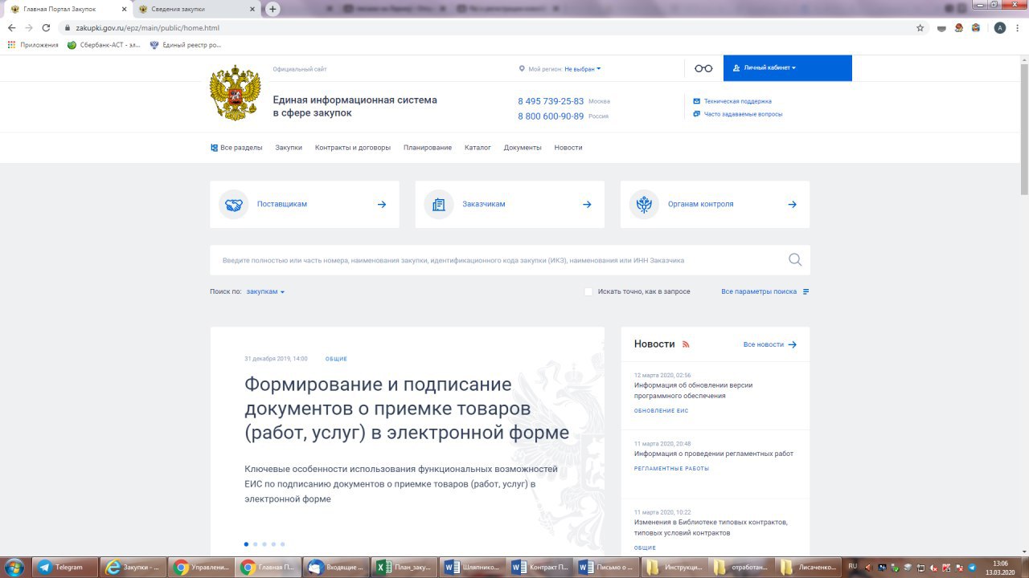
Task: Open news 'Информация о проведении регламентных работ'
Action: (x=714, y=454)
